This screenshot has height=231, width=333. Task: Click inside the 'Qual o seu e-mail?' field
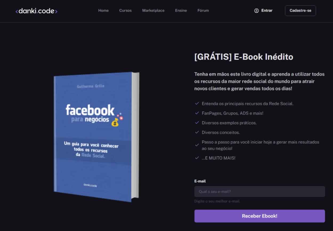tap(259, 192)
